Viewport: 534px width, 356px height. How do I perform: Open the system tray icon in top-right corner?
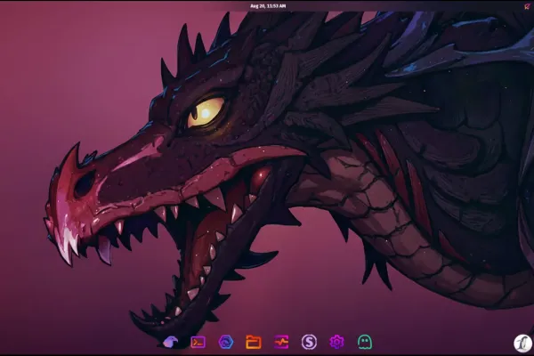point(527,6)
